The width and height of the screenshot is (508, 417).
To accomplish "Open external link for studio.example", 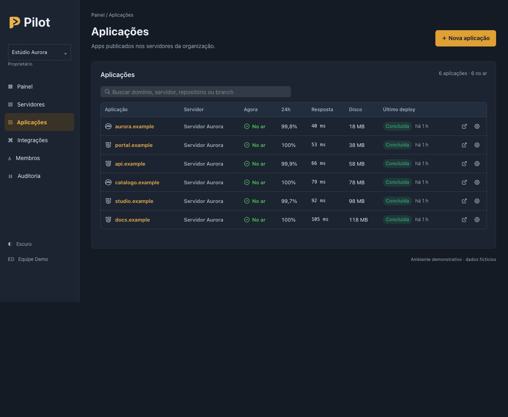I will click(464, 201).
